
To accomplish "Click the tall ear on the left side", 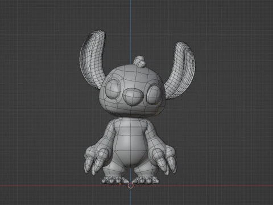I will tap(93, 59).
